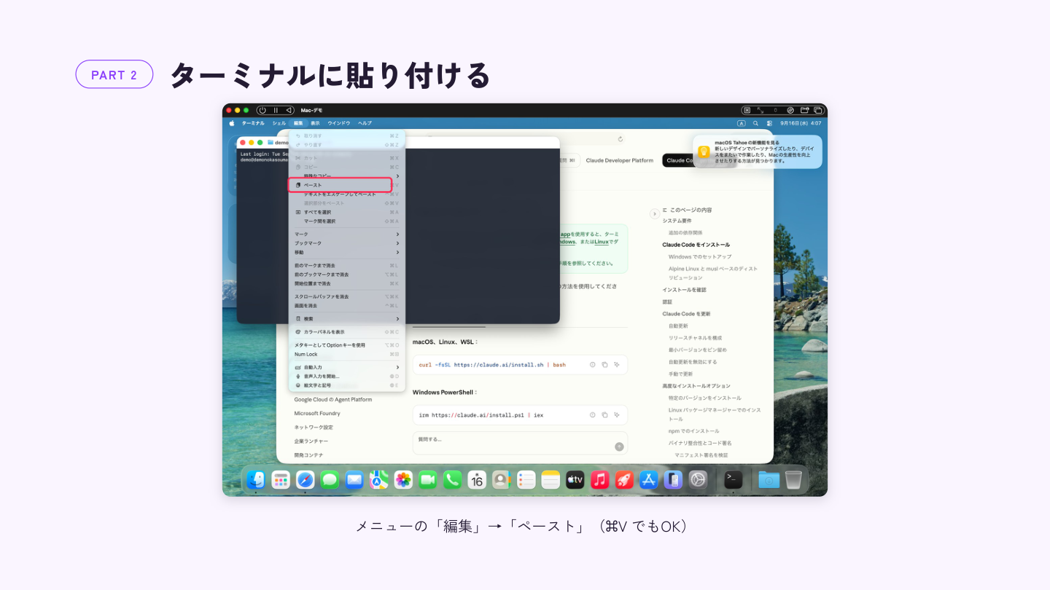Open iPhone Mirroring in the Dock

coord(674,479)
